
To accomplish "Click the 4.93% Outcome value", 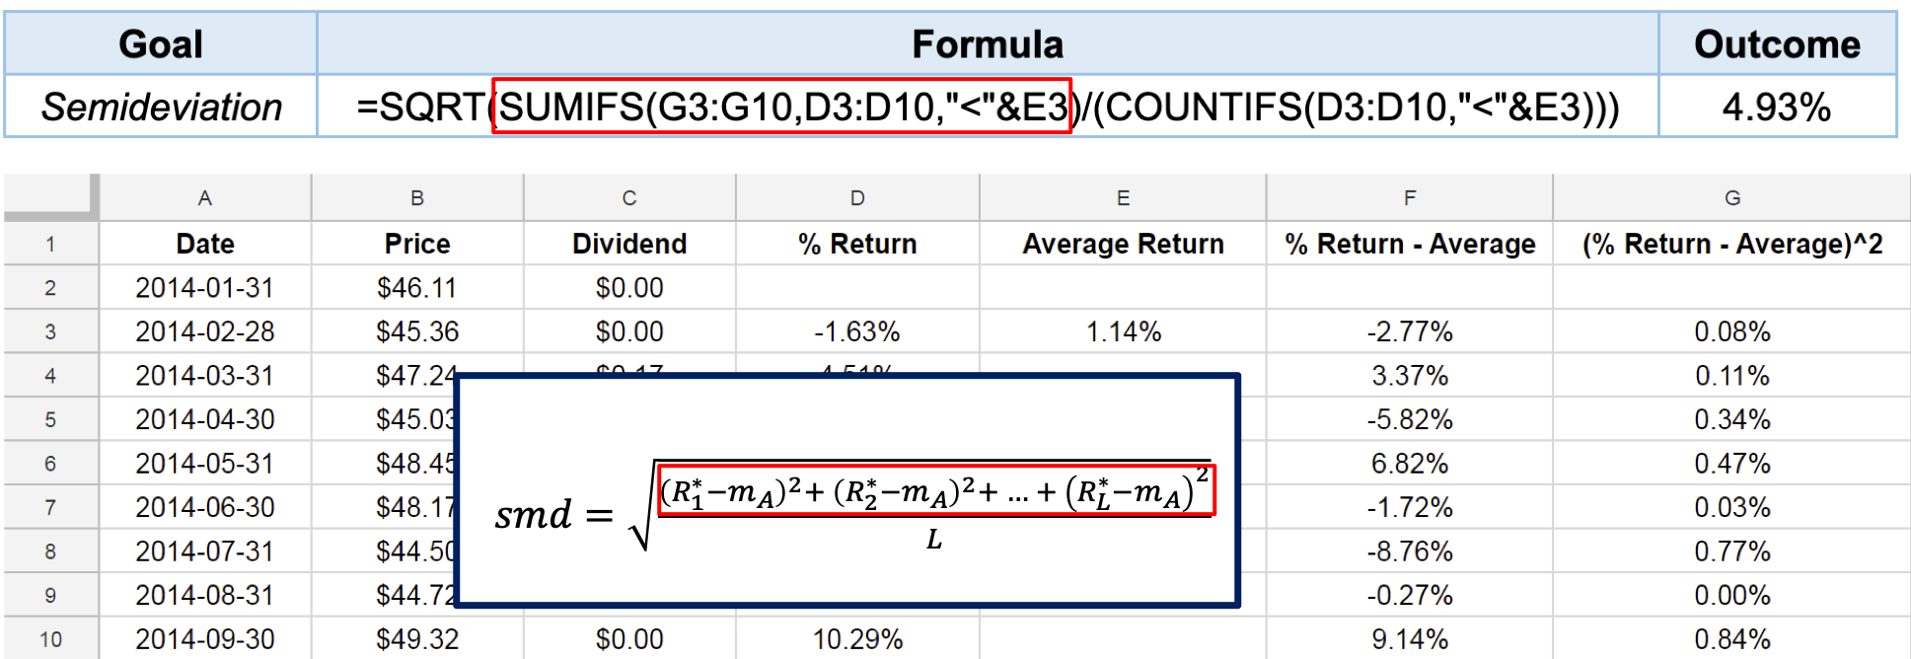I will pyautogui.click(x=1776, y=107).
